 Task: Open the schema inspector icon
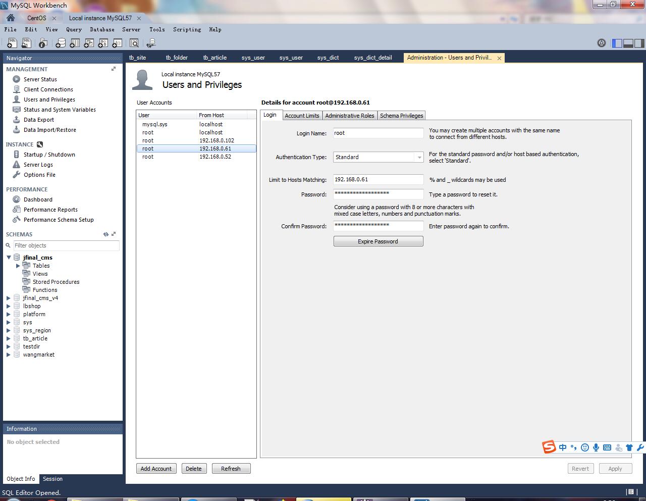click(x=43, y=43)
